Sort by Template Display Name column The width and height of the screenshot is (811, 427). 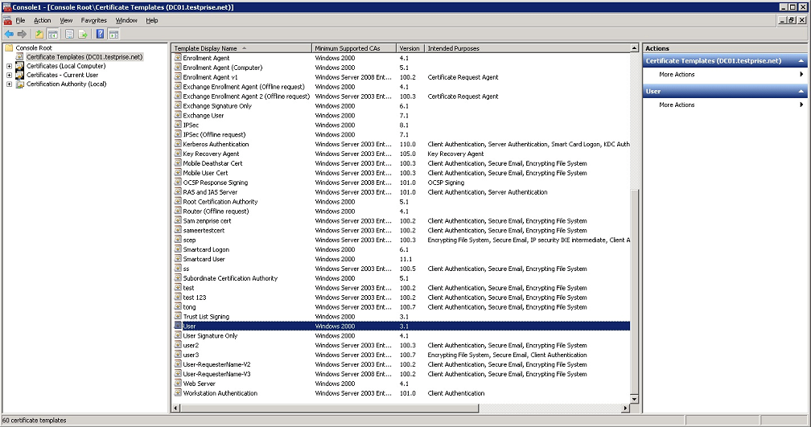pos(206,48)
